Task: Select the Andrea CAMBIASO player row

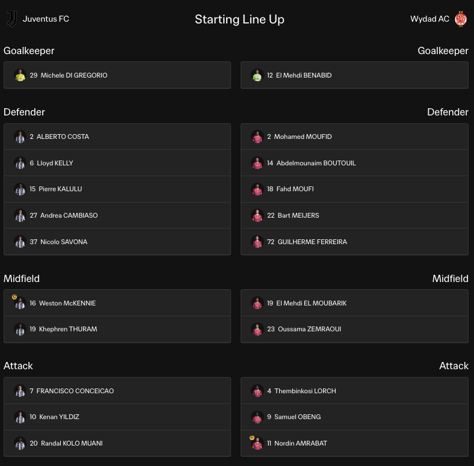Action: [117, 215]
